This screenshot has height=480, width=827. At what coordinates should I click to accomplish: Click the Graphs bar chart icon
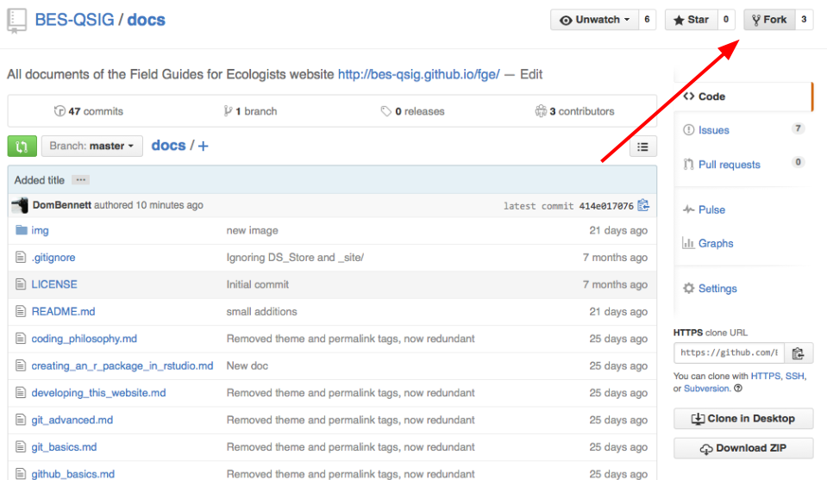tap(688, 242)
